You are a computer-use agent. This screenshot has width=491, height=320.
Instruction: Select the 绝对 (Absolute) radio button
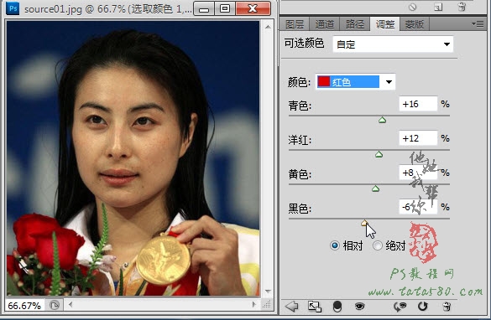pyautogui.click(x=378, y=245)
